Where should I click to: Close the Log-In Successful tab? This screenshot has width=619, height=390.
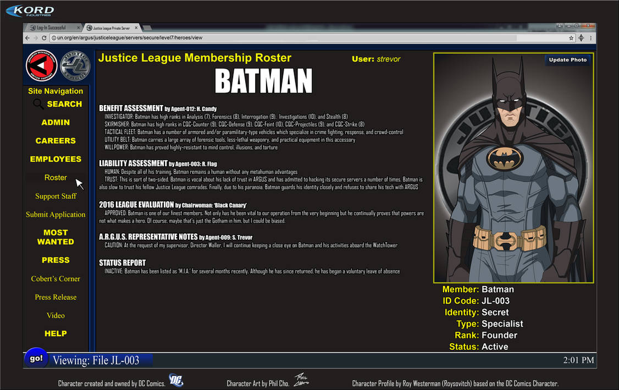[78, 28]
